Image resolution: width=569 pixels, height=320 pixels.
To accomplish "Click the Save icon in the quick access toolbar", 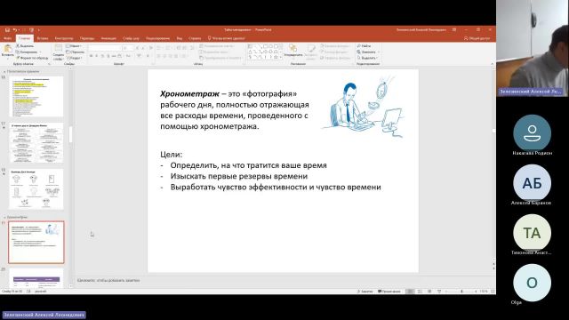I will 7,30.
